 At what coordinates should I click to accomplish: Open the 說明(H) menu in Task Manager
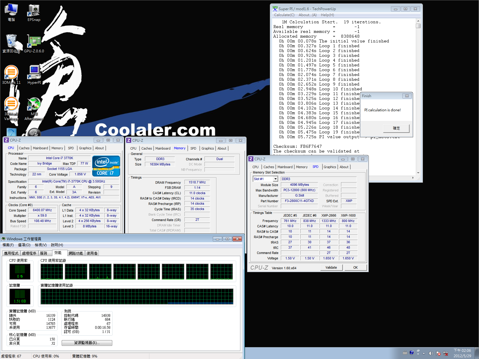point(57,245)
